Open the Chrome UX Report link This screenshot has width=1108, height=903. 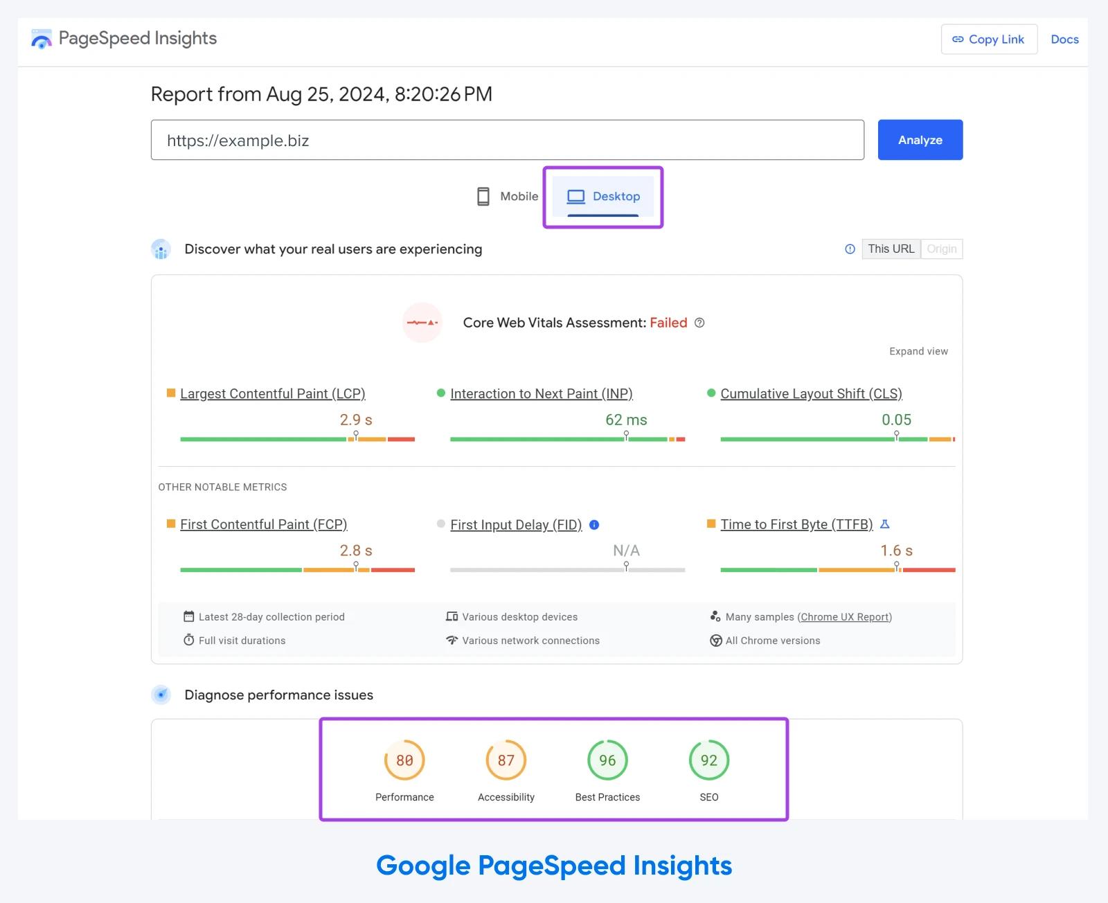[844, 617]
